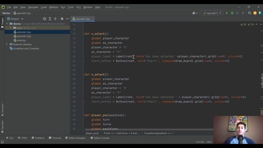Toggle Project side tool window tab
Image resolution: width=263 pixels, height=148 pixels.
(2, 23)
